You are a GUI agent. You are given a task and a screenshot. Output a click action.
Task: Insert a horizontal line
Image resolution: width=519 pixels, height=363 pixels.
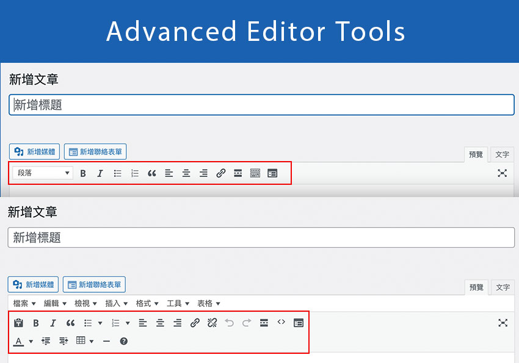[106, 341]
